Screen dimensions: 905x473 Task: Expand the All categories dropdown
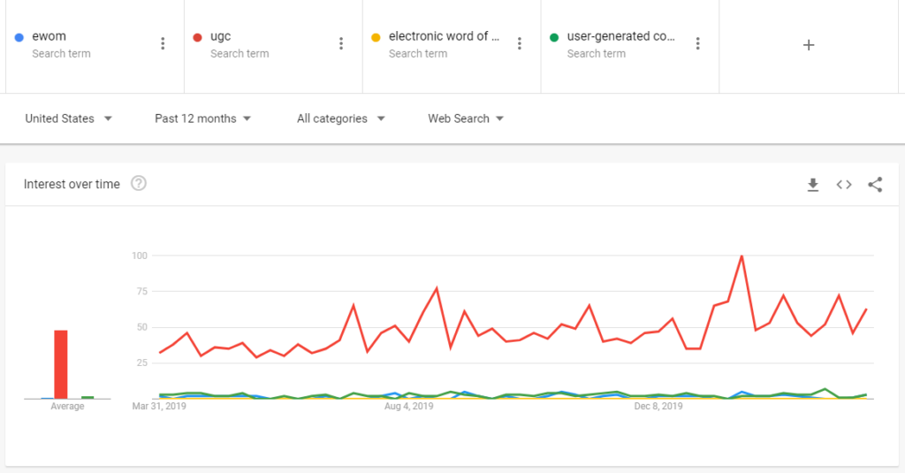point(341,118)
